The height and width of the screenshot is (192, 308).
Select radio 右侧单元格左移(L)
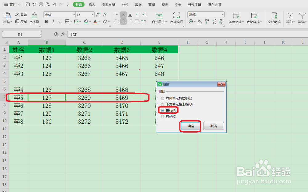(162, 98)
